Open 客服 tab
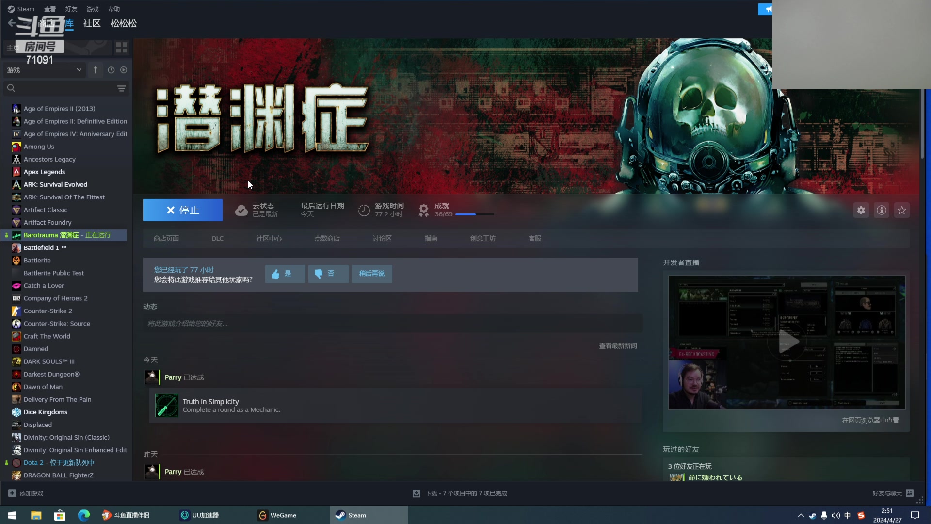Screen dimensions: 931x524 tap(535, 238)
